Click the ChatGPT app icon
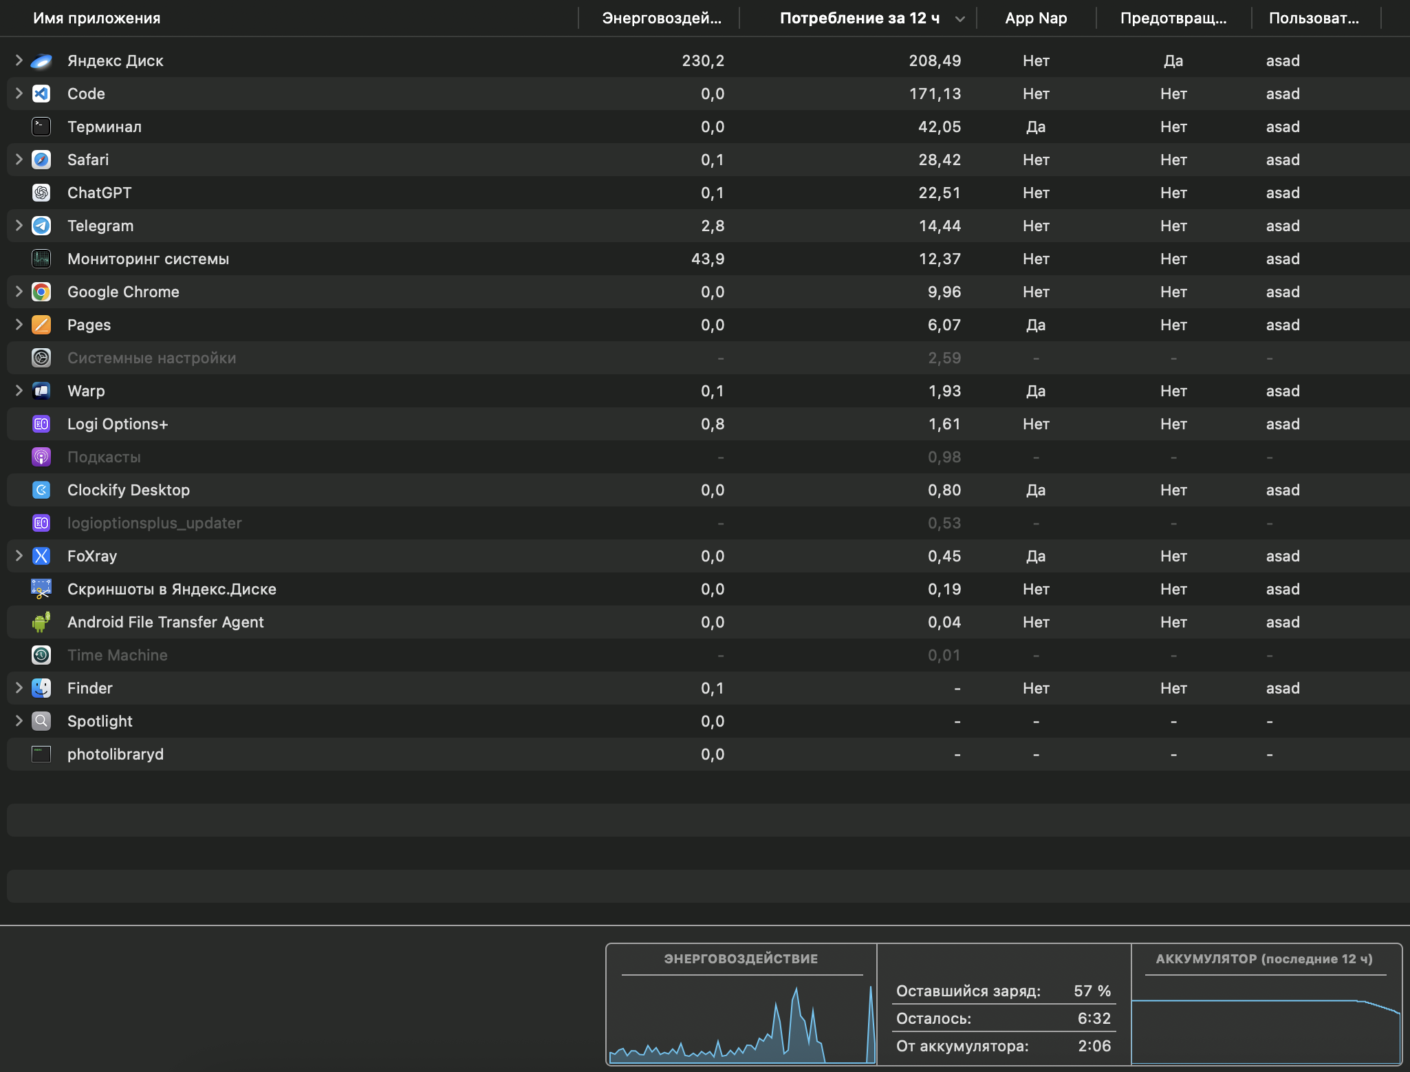The width and height of the screenshot is (1410, 1072). click(41, 193)
